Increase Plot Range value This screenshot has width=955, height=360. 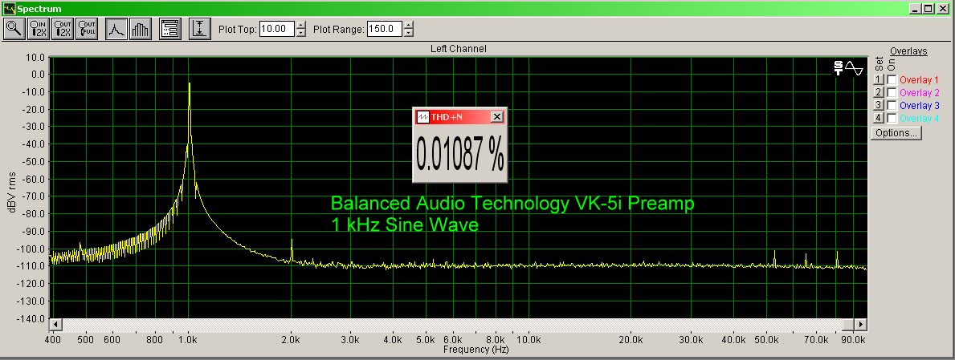(x=409, y=25)
